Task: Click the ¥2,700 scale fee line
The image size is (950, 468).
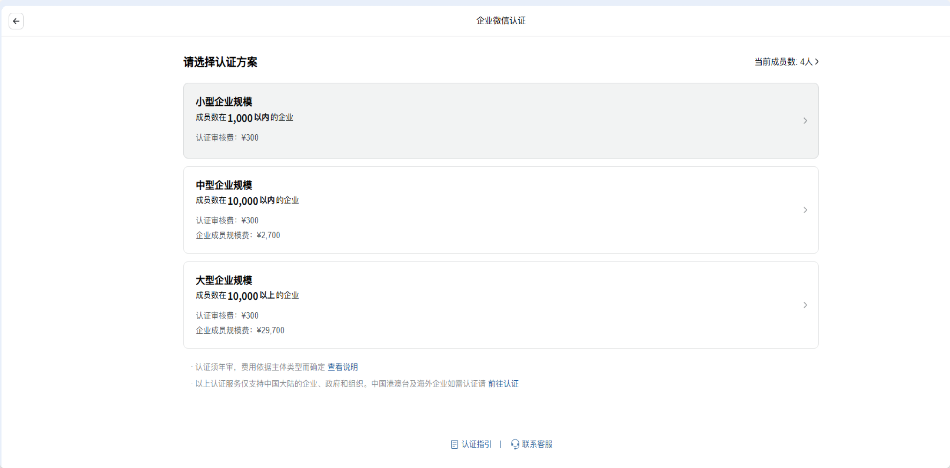Action: point(238,235)
